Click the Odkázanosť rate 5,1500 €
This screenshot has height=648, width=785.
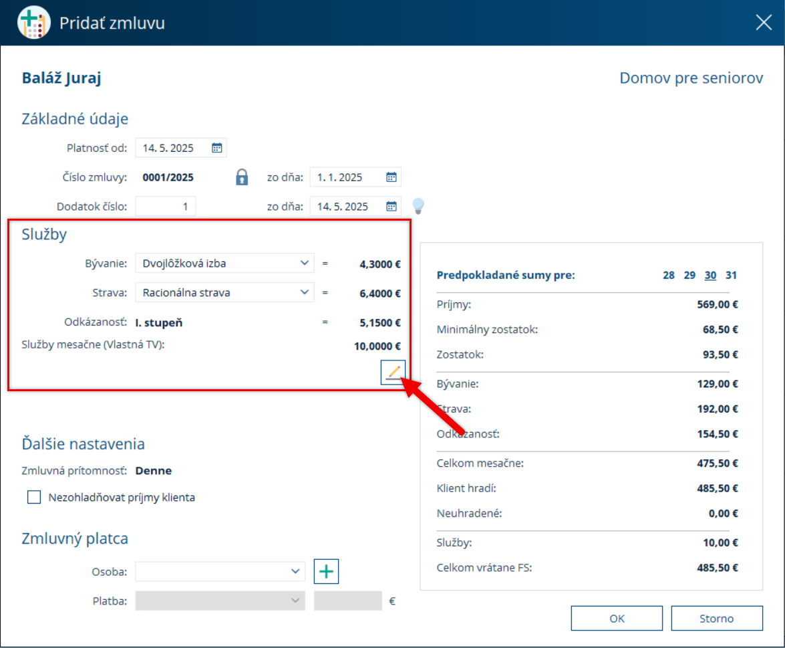(x=380, y=323)
